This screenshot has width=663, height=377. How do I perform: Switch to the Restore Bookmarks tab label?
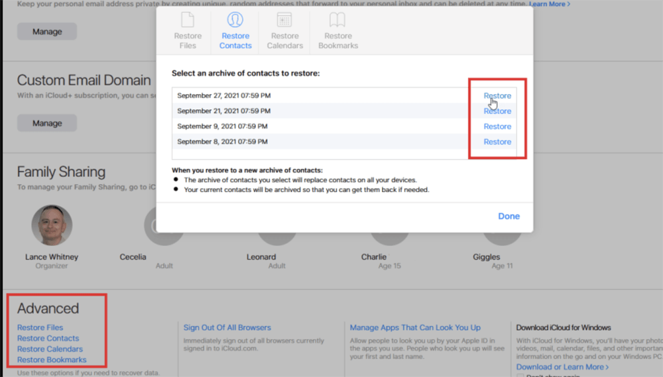[x=338, y=40]
